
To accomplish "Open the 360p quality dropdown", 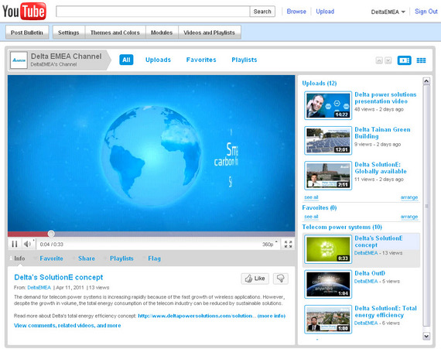I will [270, 244].
